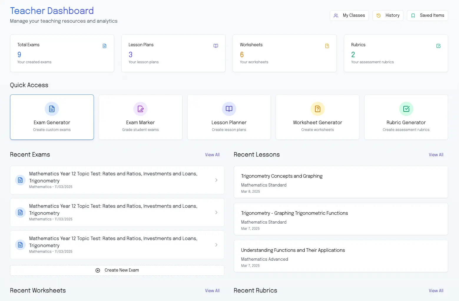This screenshot has height=301, width=459.
Task: Click the Lesson Plans count 3
Action: tap(131, 54)
